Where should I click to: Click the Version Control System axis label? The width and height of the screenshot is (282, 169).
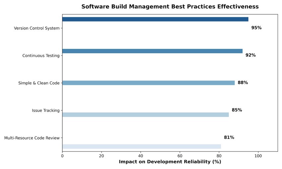tap(37, 28)
